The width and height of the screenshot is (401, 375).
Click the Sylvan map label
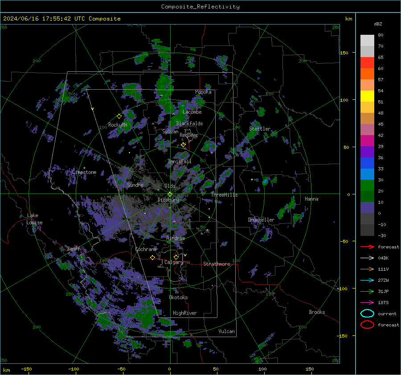pyautogui.click(x=170, y=132)
